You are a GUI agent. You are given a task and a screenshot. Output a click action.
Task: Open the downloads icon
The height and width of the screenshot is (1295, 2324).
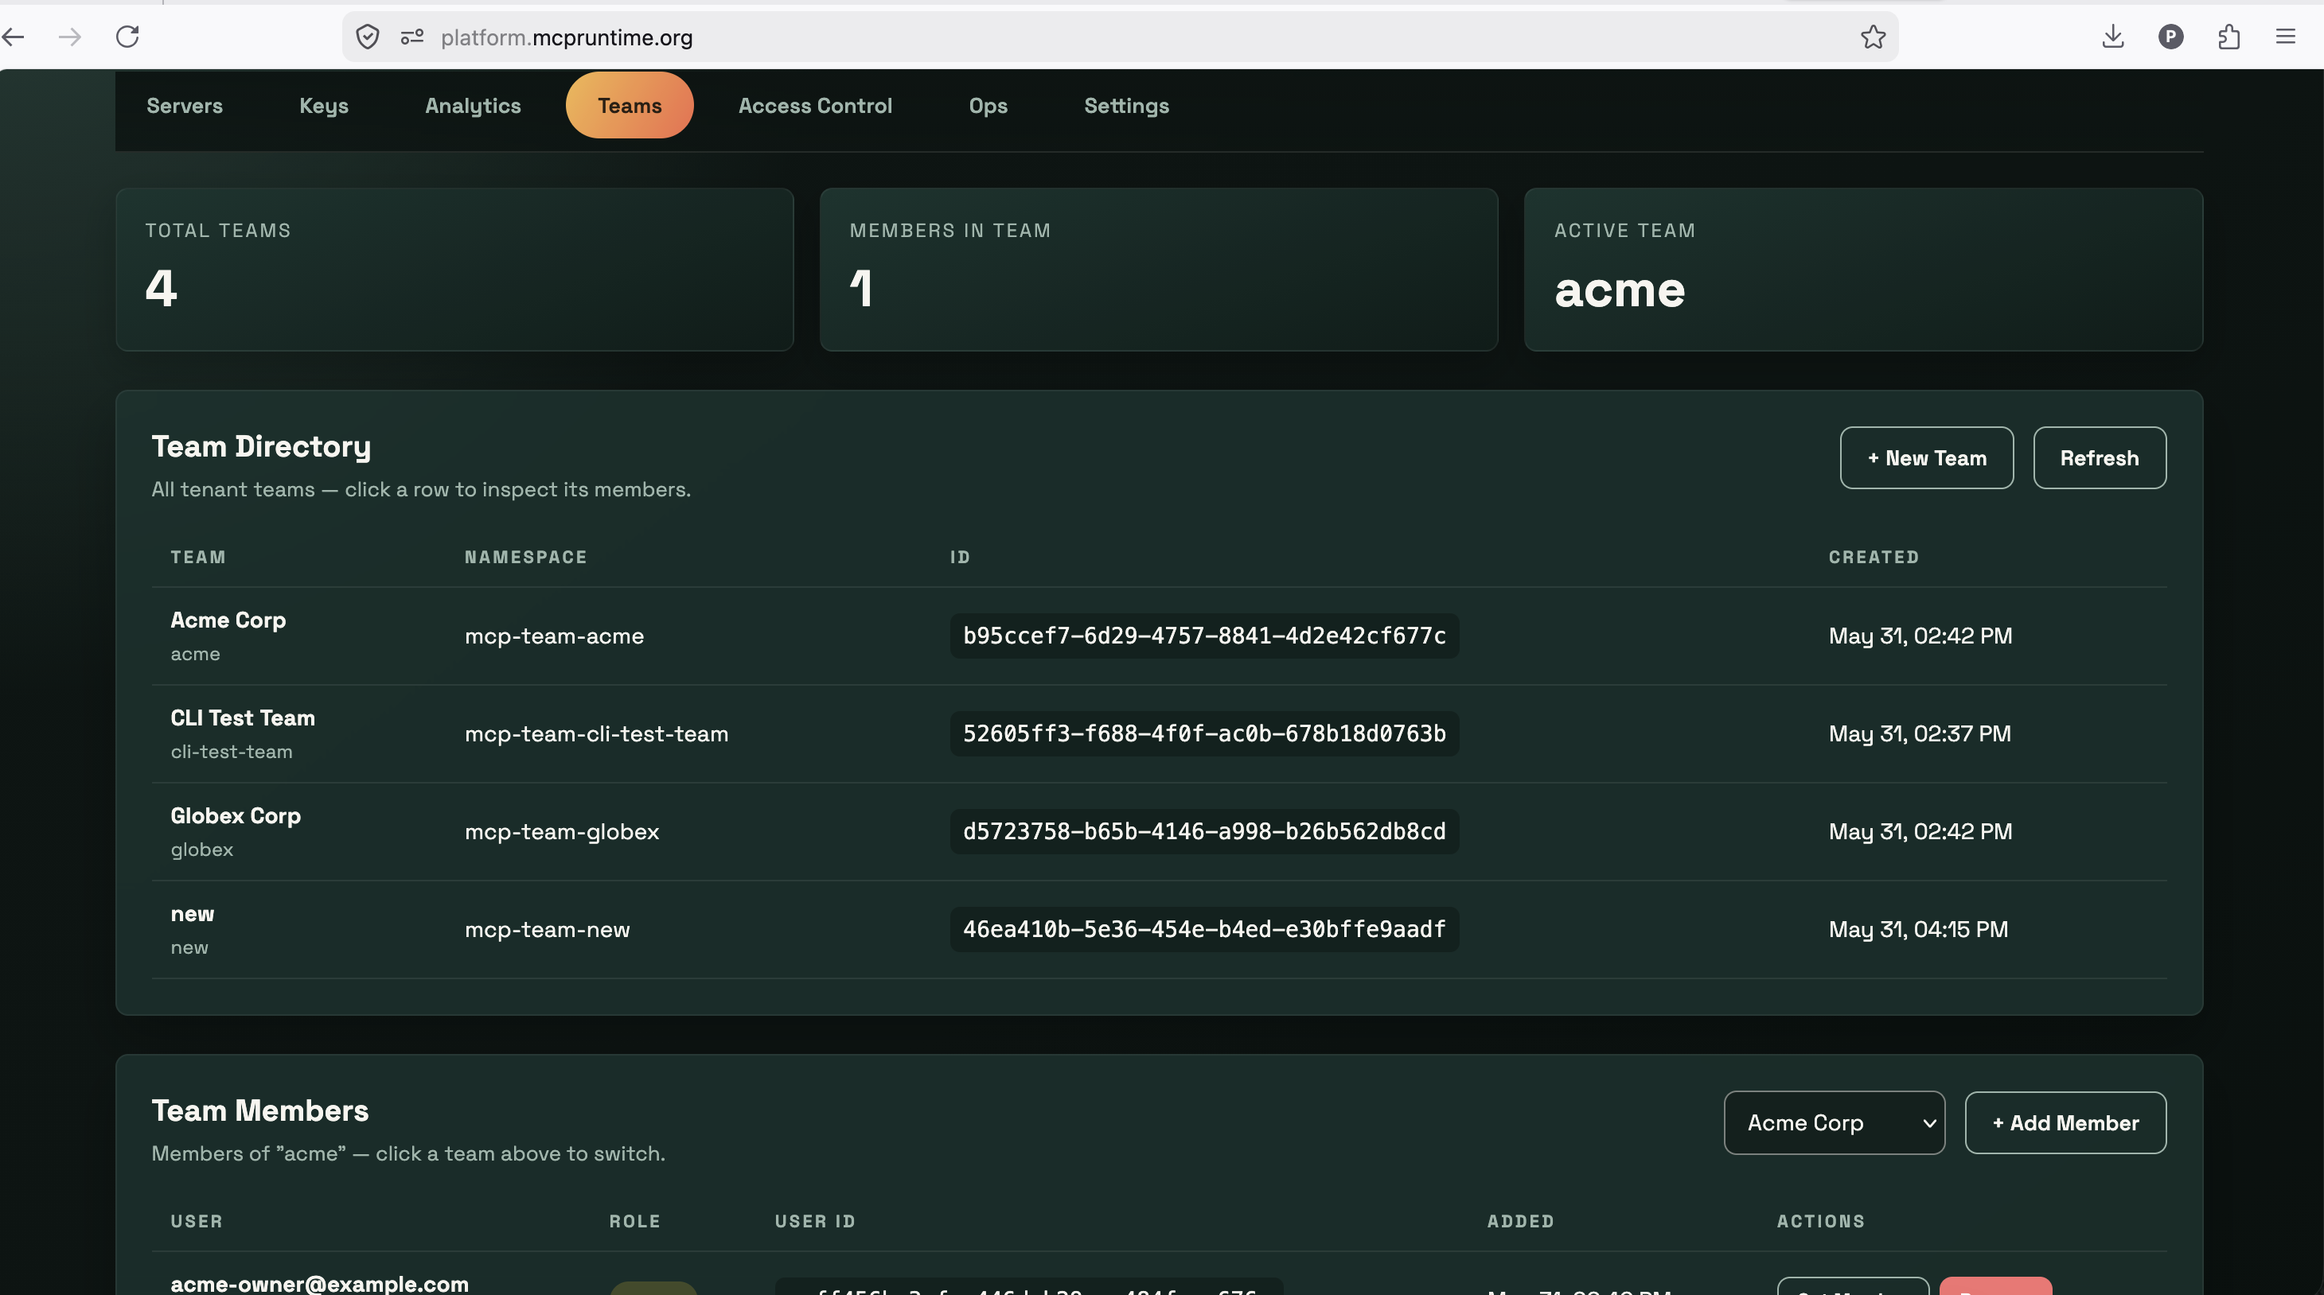2113,37
